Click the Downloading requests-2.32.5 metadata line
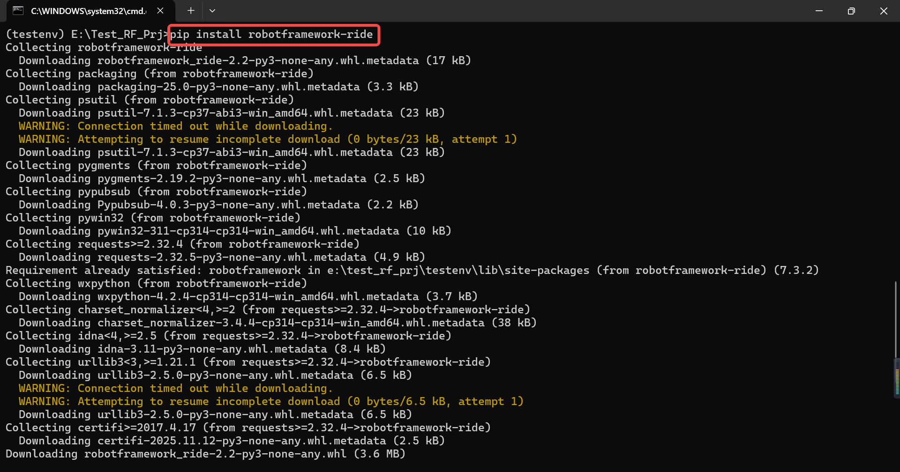Viewport: 900px width, 472px height. [222, 257]
